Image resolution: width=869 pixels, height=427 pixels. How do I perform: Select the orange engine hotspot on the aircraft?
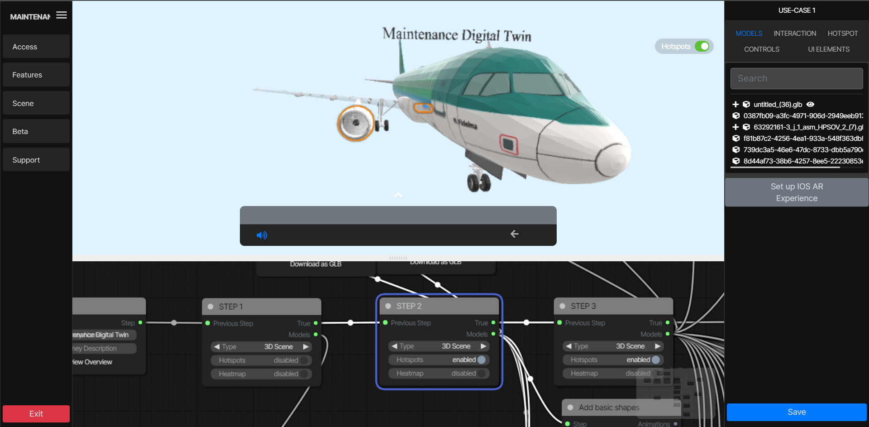(356, 123)
